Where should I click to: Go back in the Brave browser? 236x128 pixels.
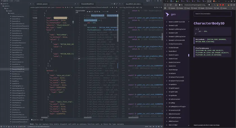(165, 5)
